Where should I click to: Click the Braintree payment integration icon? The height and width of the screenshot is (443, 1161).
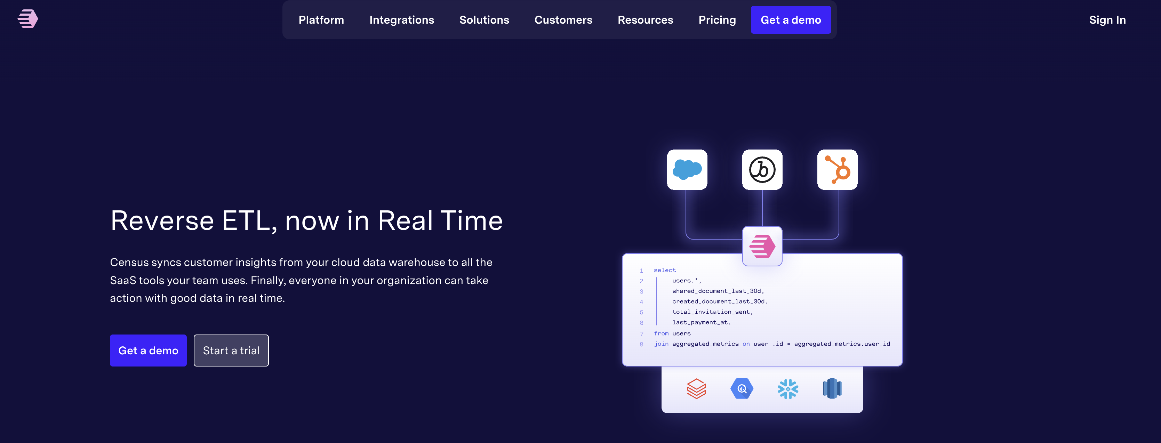[x=762, y=169]
